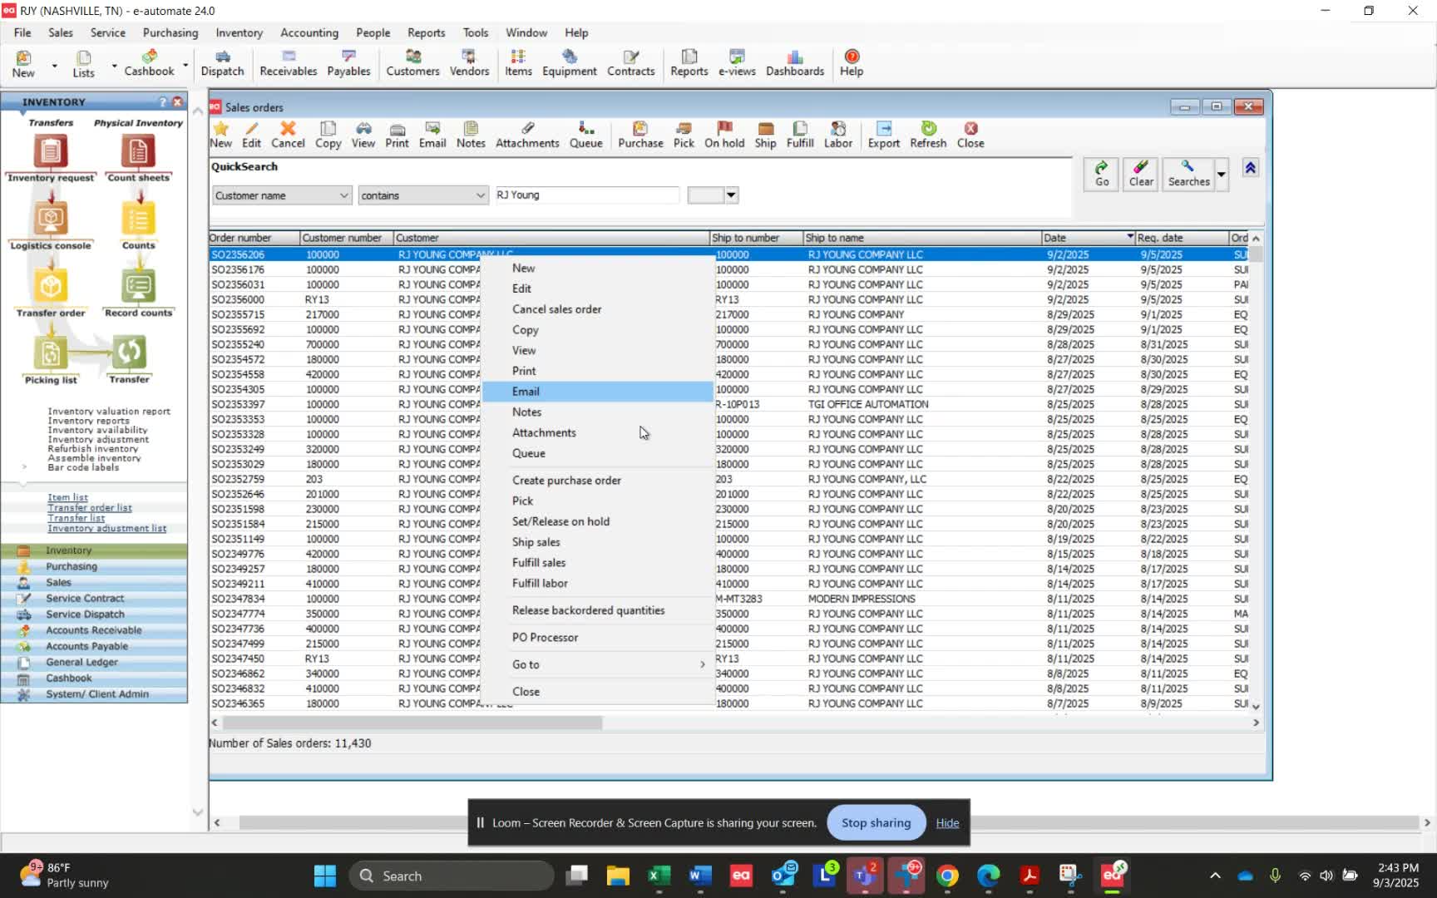The width and height of the screenshot is (1437, 898).
Task: Open the Customers list icon
Action: (x=412, y=63)
